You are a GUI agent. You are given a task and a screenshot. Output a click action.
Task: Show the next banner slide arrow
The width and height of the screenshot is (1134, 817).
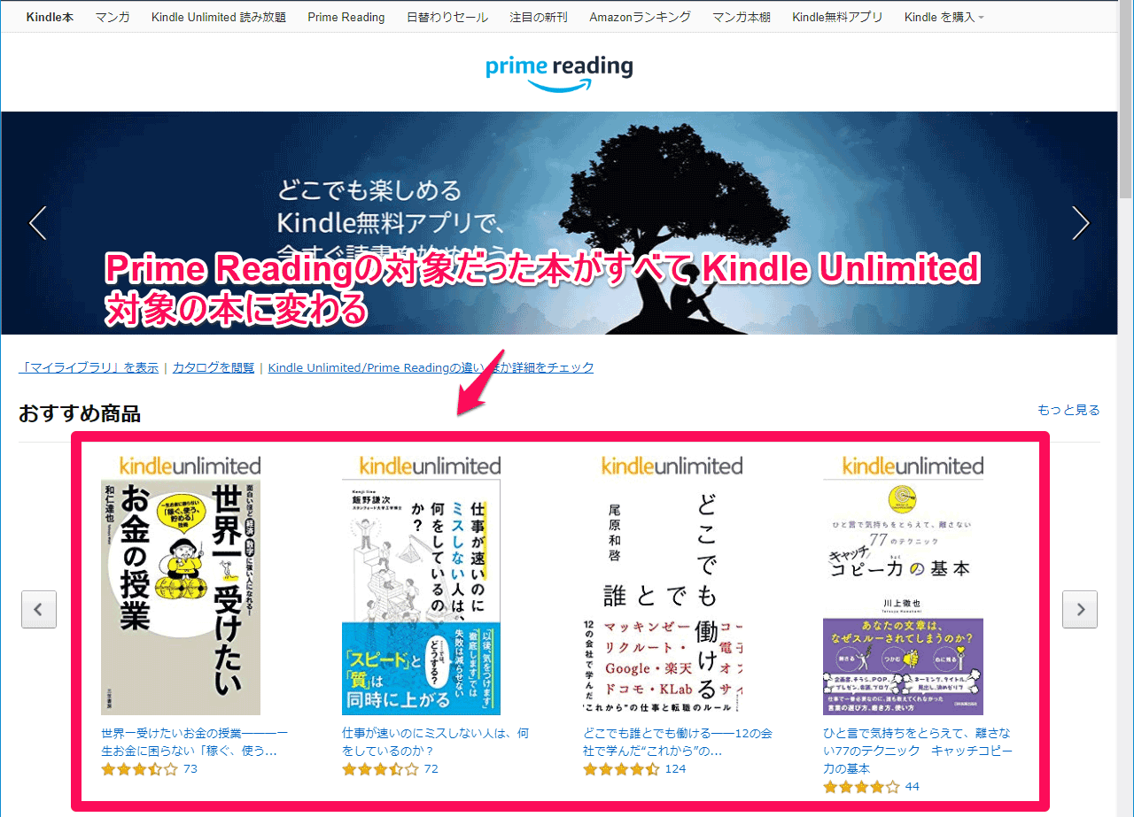(x=1080, y=223)
